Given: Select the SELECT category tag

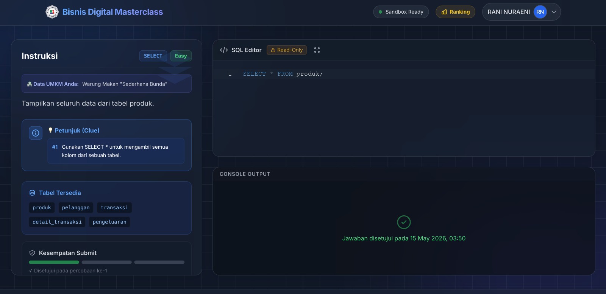Looking at the screenshot, I should pyautogui.click(x=153, y=56).
